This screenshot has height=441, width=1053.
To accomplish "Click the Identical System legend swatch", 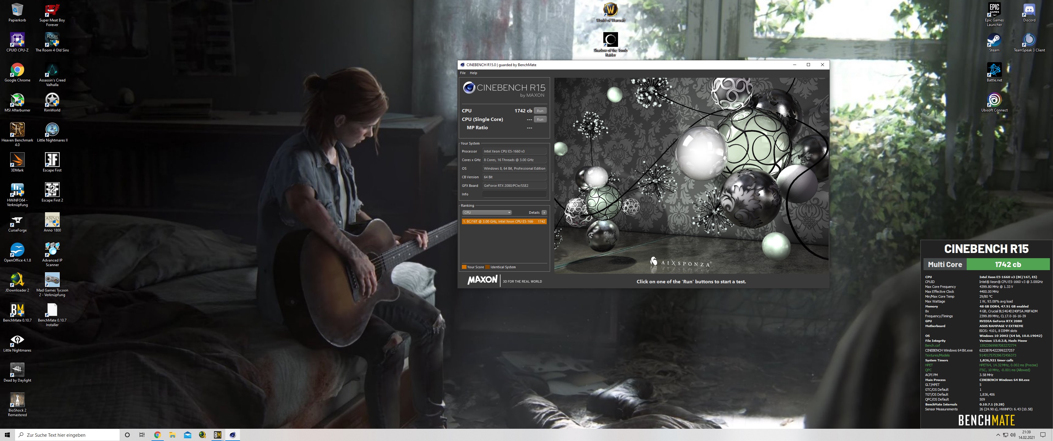I will pyautogui.click(x=487, y=267).
